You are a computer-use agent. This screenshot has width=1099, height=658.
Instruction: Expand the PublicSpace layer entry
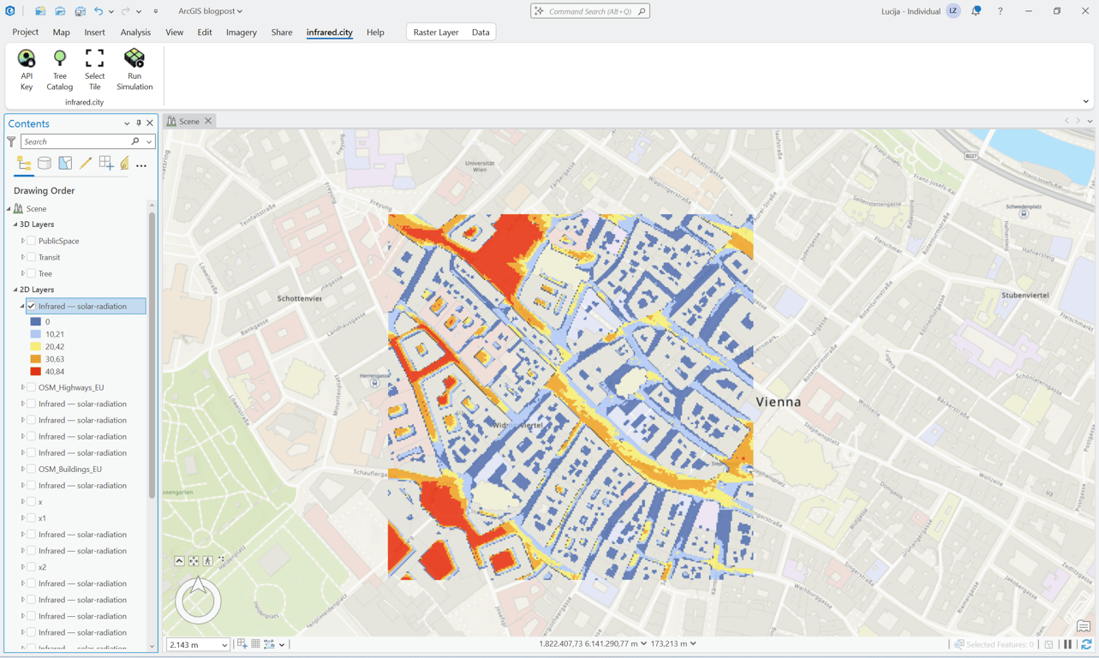click(x=23, y=241)
